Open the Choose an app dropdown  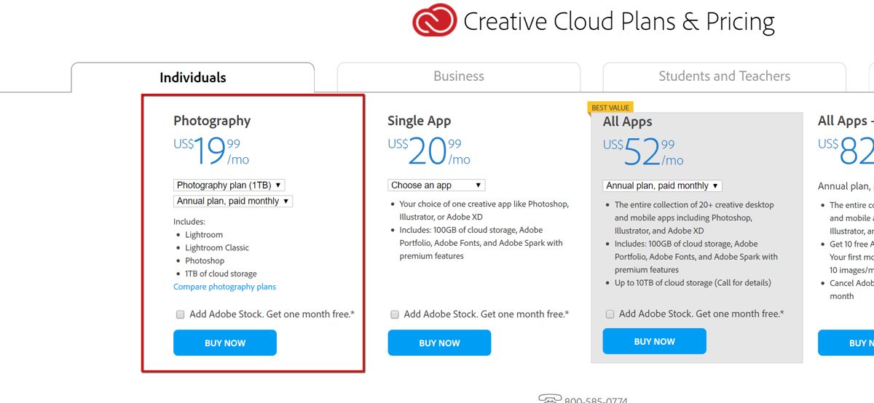[436, 185]
